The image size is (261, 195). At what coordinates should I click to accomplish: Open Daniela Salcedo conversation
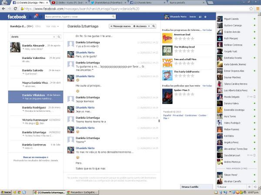tap(36, 72)
